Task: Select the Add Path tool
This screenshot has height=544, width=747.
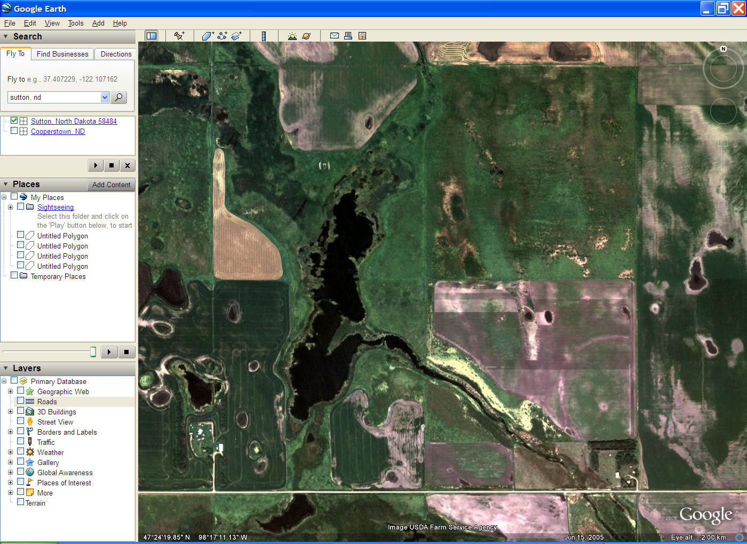Action: [x=222, y=36]
